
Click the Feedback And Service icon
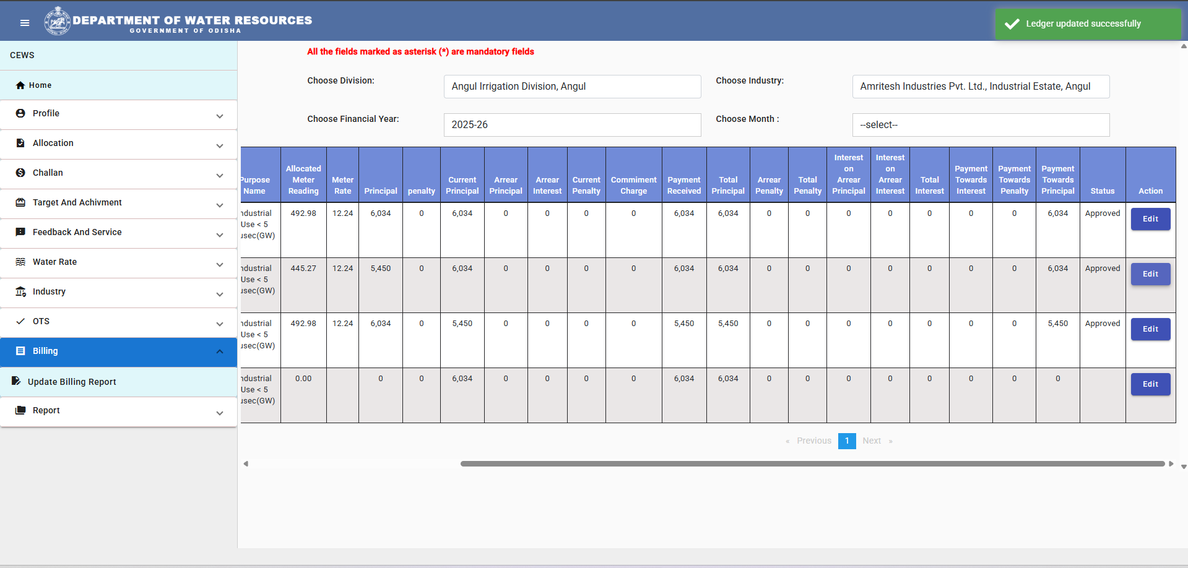coord(20,232)
